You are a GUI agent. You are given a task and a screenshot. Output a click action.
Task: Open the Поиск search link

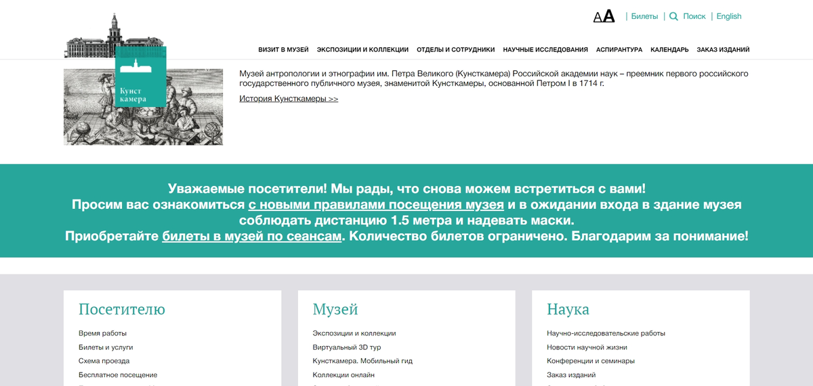(694, 16)
